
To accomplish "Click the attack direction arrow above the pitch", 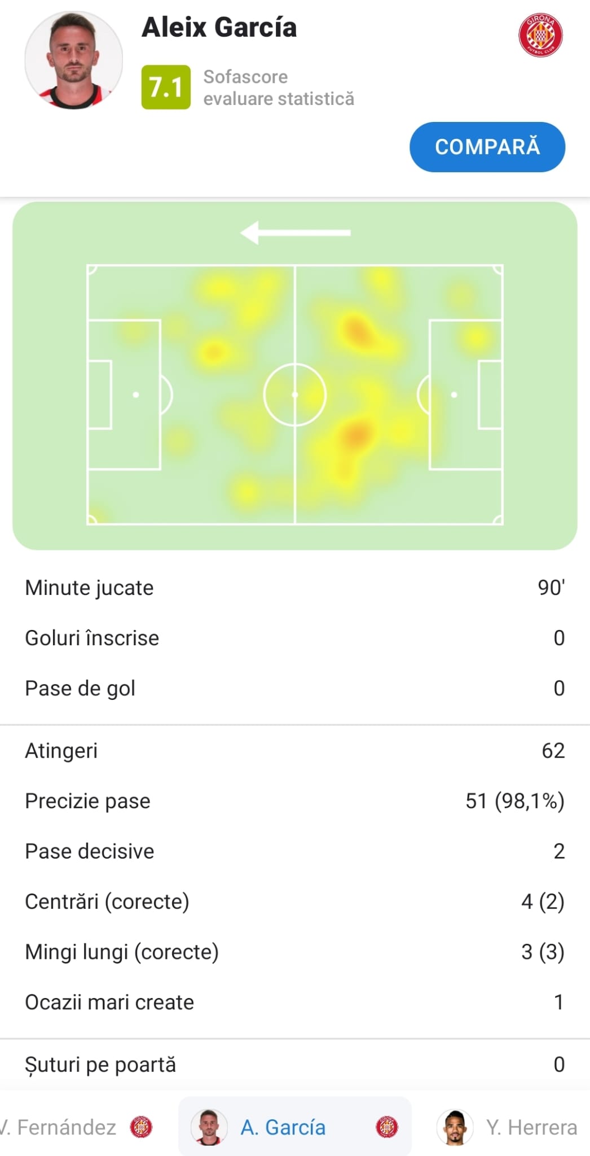I will tap(295, 233).
